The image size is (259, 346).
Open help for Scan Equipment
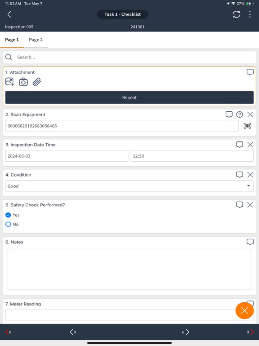[x=240, y=114]
